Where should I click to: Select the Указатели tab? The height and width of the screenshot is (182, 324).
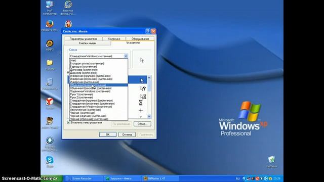(x=133, y=42)
